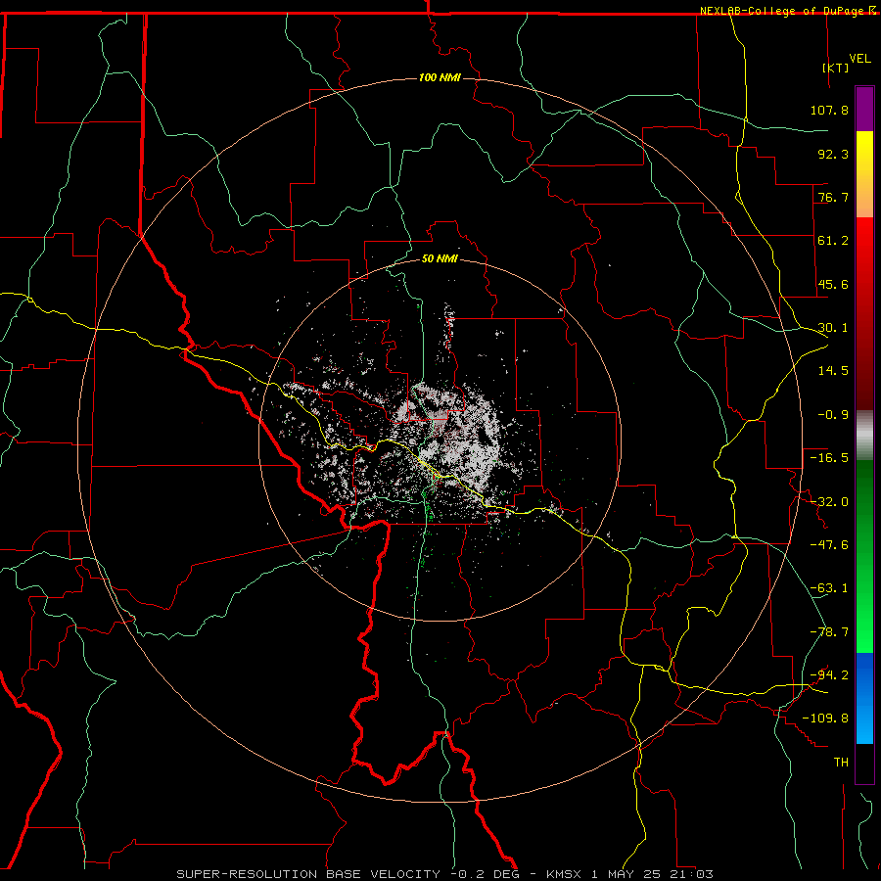The height and width of the screenshot is (881, 881).
Task: Pick the red segment of velocity scale
Action: pyautogui.click(x=864, y=313)
